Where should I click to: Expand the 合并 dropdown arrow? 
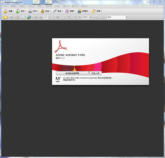click(x=26, y=11)
